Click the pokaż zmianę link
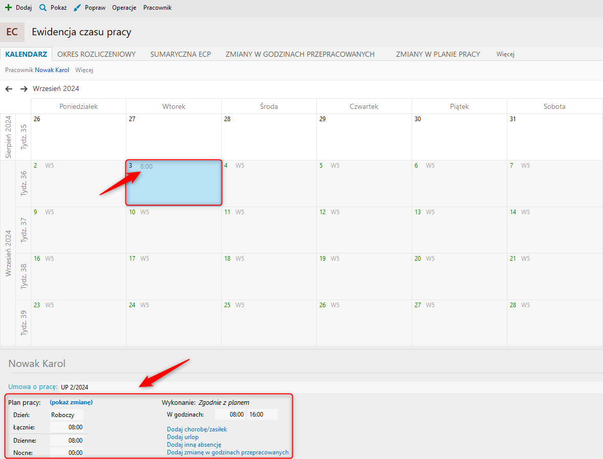 click(x=71, y=402)
